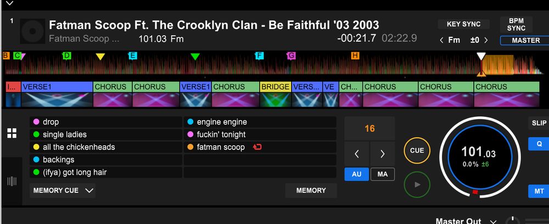This screenshot has height=224, width=549.
Task: Click the red position marker on jog ring
Action: point(475,192)
